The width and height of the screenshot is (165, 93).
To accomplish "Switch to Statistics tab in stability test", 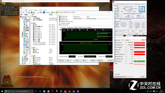I will pos(89,28).
